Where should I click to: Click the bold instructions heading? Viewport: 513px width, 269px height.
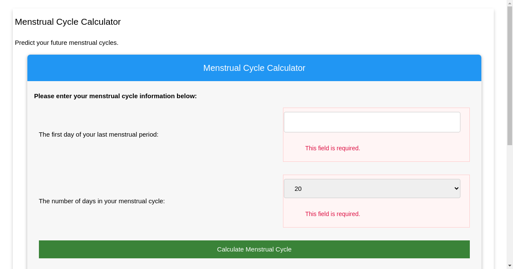115,96
